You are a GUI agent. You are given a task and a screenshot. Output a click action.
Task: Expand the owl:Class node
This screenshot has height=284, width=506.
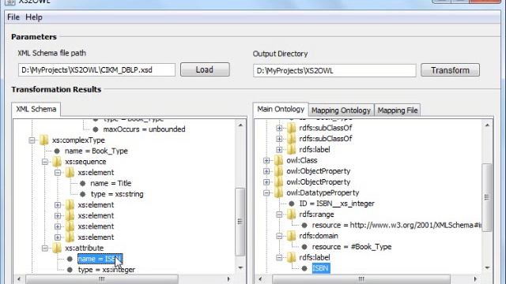266,160
